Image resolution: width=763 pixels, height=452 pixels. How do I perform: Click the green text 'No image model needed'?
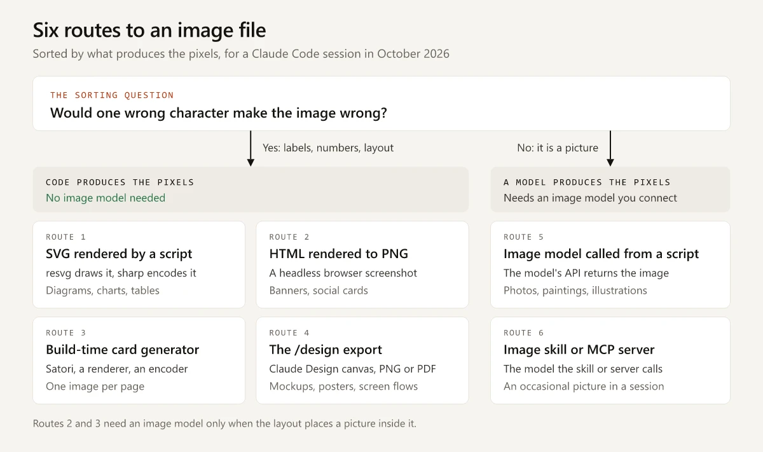(x=106, y=198)
